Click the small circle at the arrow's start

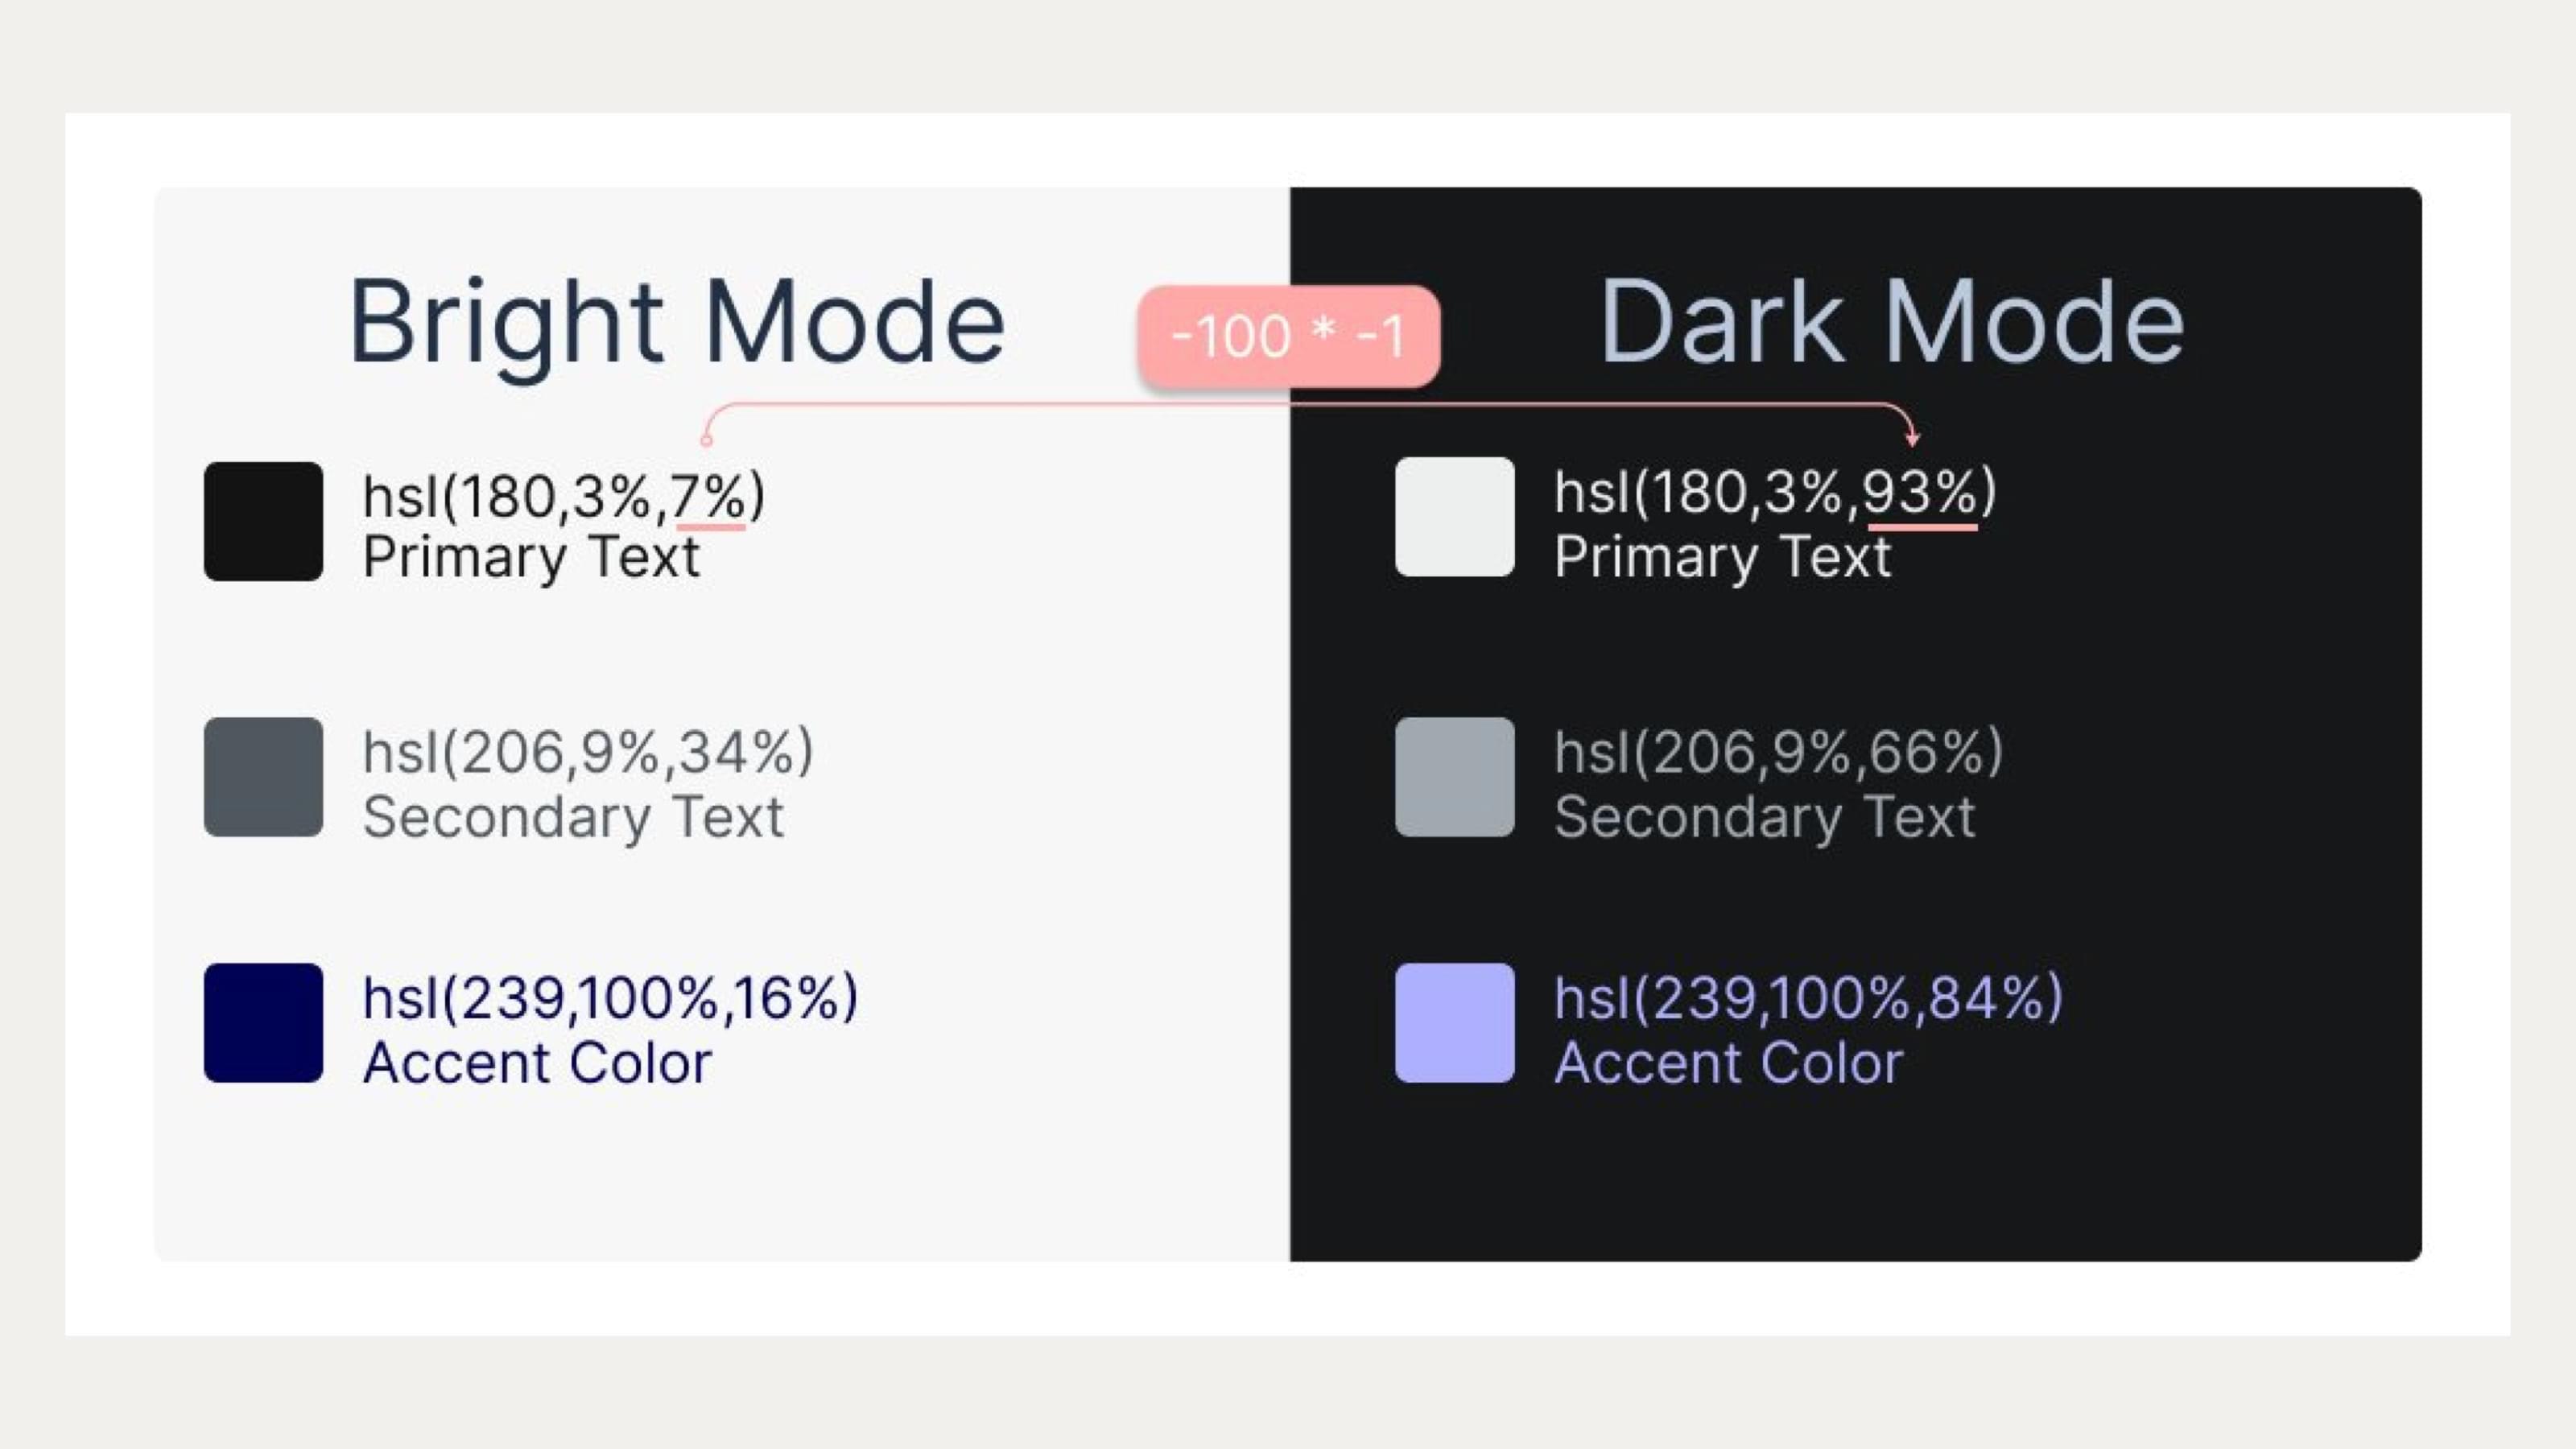point(706,440)
